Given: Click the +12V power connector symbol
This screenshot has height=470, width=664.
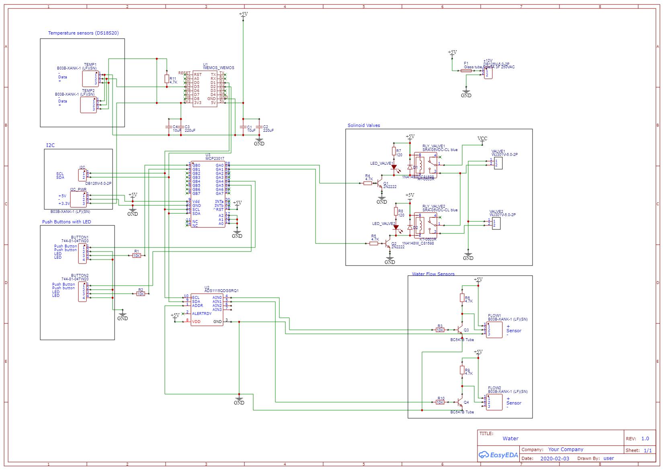Looking at the screenshot, I should tap(488, 73).
